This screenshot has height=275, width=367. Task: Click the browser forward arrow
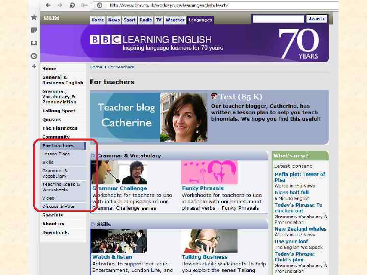(60, 5)
